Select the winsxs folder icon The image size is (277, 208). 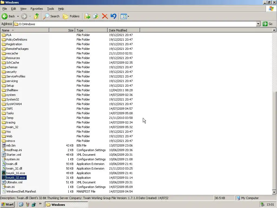tap(4, 141)
